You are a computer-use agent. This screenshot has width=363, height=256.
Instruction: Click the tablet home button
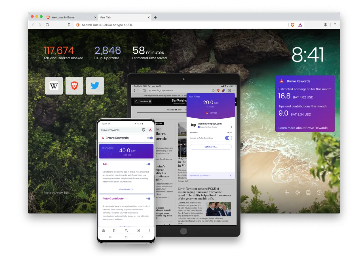coord(183,231)
